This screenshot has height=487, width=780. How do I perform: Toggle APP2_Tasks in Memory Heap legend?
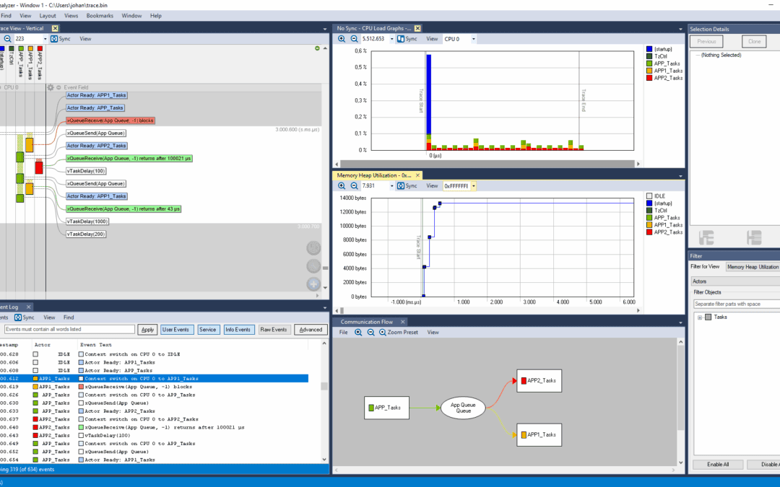(x=649, y=232)
